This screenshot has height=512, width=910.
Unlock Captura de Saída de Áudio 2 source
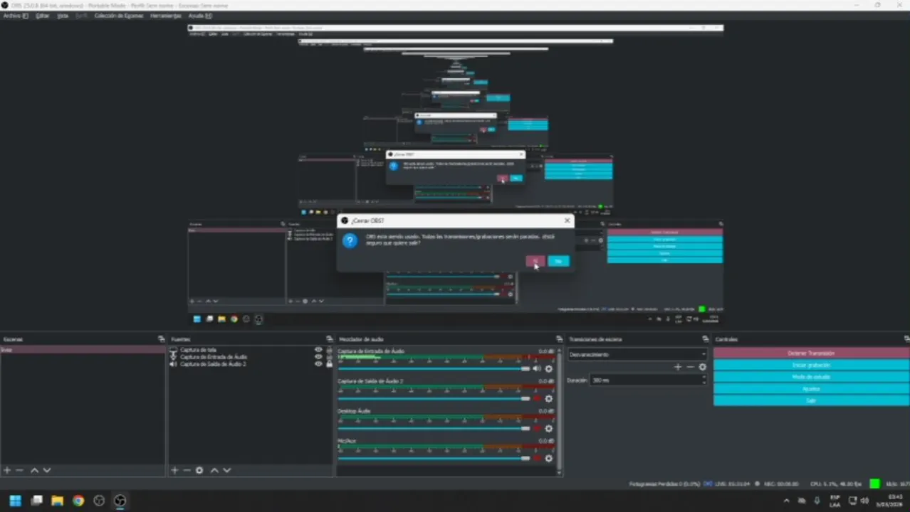coord(329,364)
